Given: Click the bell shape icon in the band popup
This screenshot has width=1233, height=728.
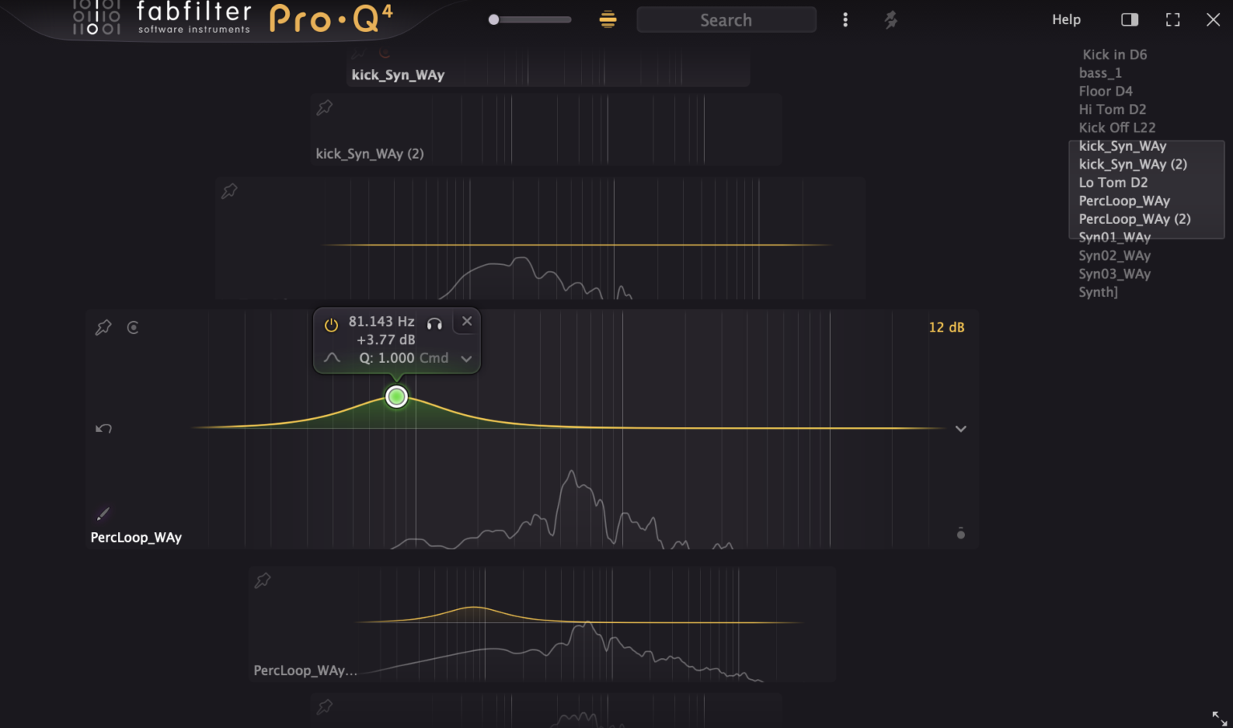Looking at the screenshot, I should click(331, 358).
